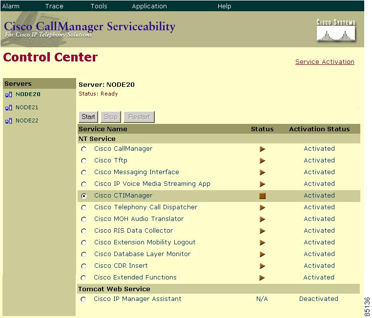The width and height of the screenshot is (372, 318).
Task: Click the Status column header
Action: 262,129
